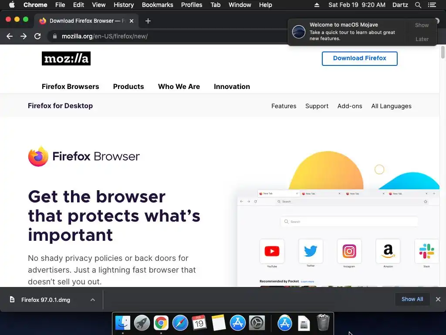This screenshot has width=446, height=335.
Task: Expand the Innovation navigation menu
Action: click(232, 87)
